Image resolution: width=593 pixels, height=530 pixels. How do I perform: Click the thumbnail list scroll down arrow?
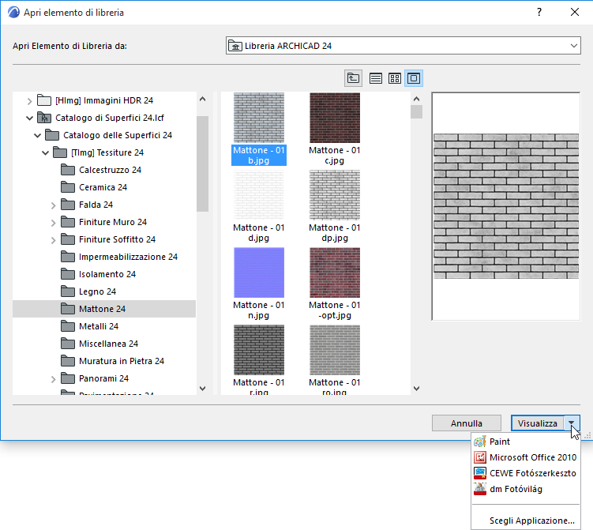[x=416, y=389]
